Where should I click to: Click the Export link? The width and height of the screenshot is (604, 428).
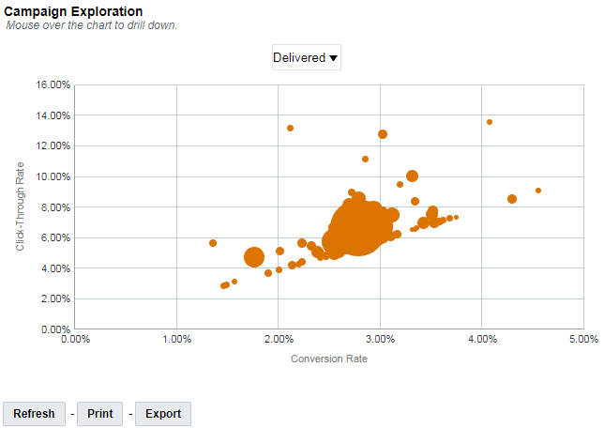pos(163,414)
